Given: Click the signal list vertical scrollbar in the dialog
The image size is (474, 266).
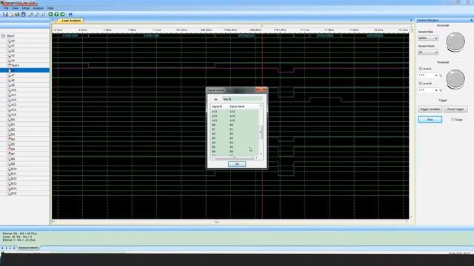Looking at the screenshot, I should click(261, 132).
